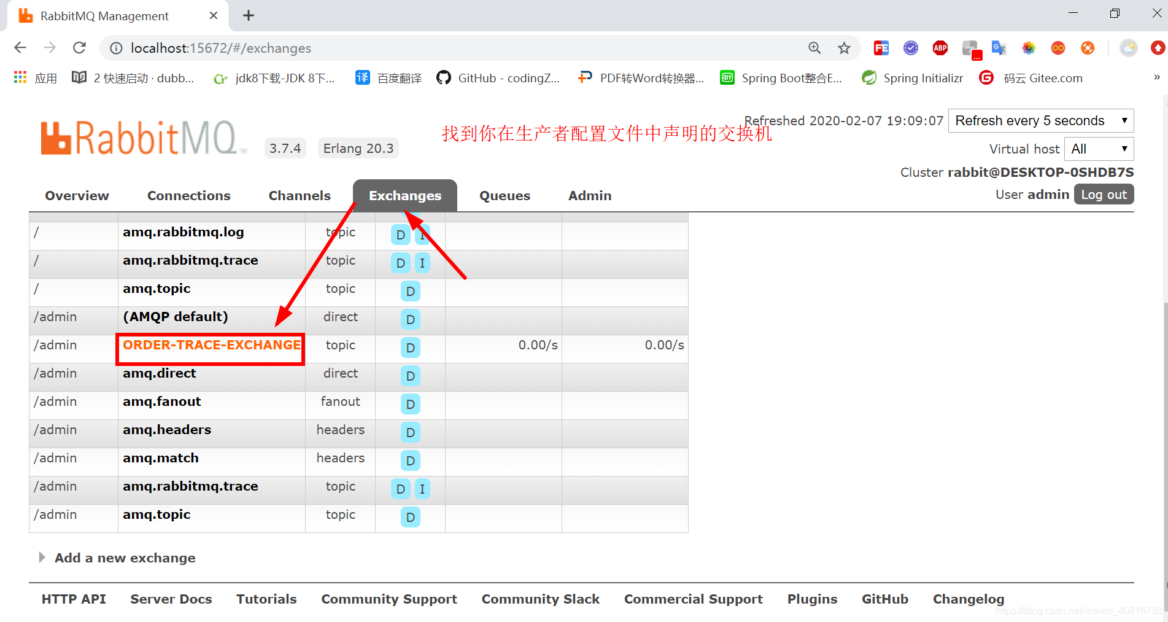
Task: Open the /admin amq.direct exchange
Action: 160,373
